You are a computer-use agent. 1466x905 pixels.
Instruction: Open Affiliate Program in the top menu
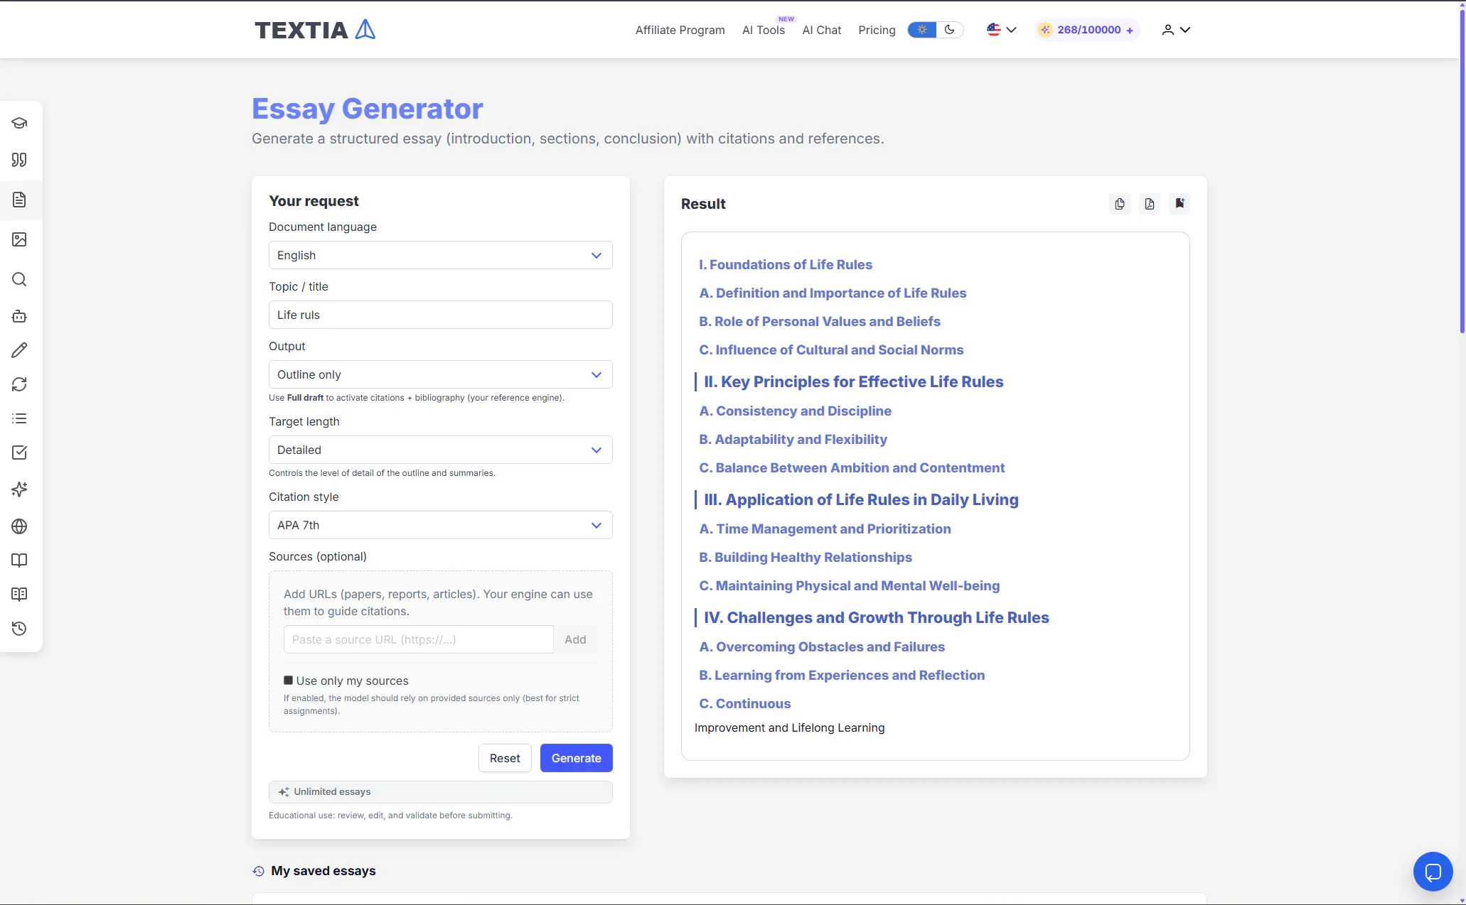click(680, 30)
